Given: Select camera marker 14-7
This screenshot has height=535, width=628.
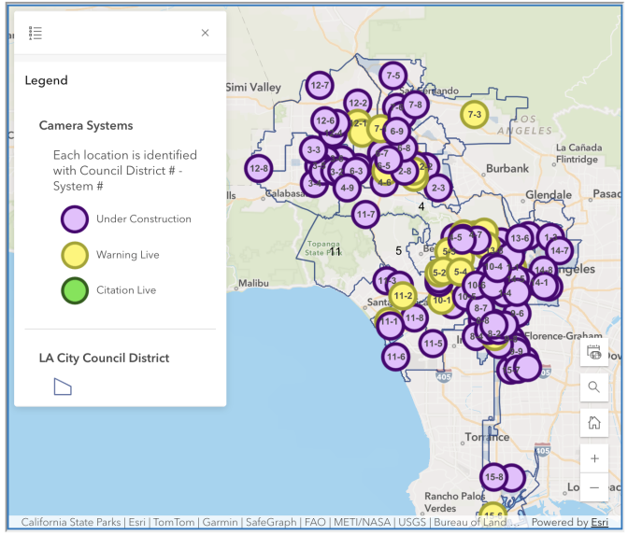Looking at the screenshot, I should point(560,251).
